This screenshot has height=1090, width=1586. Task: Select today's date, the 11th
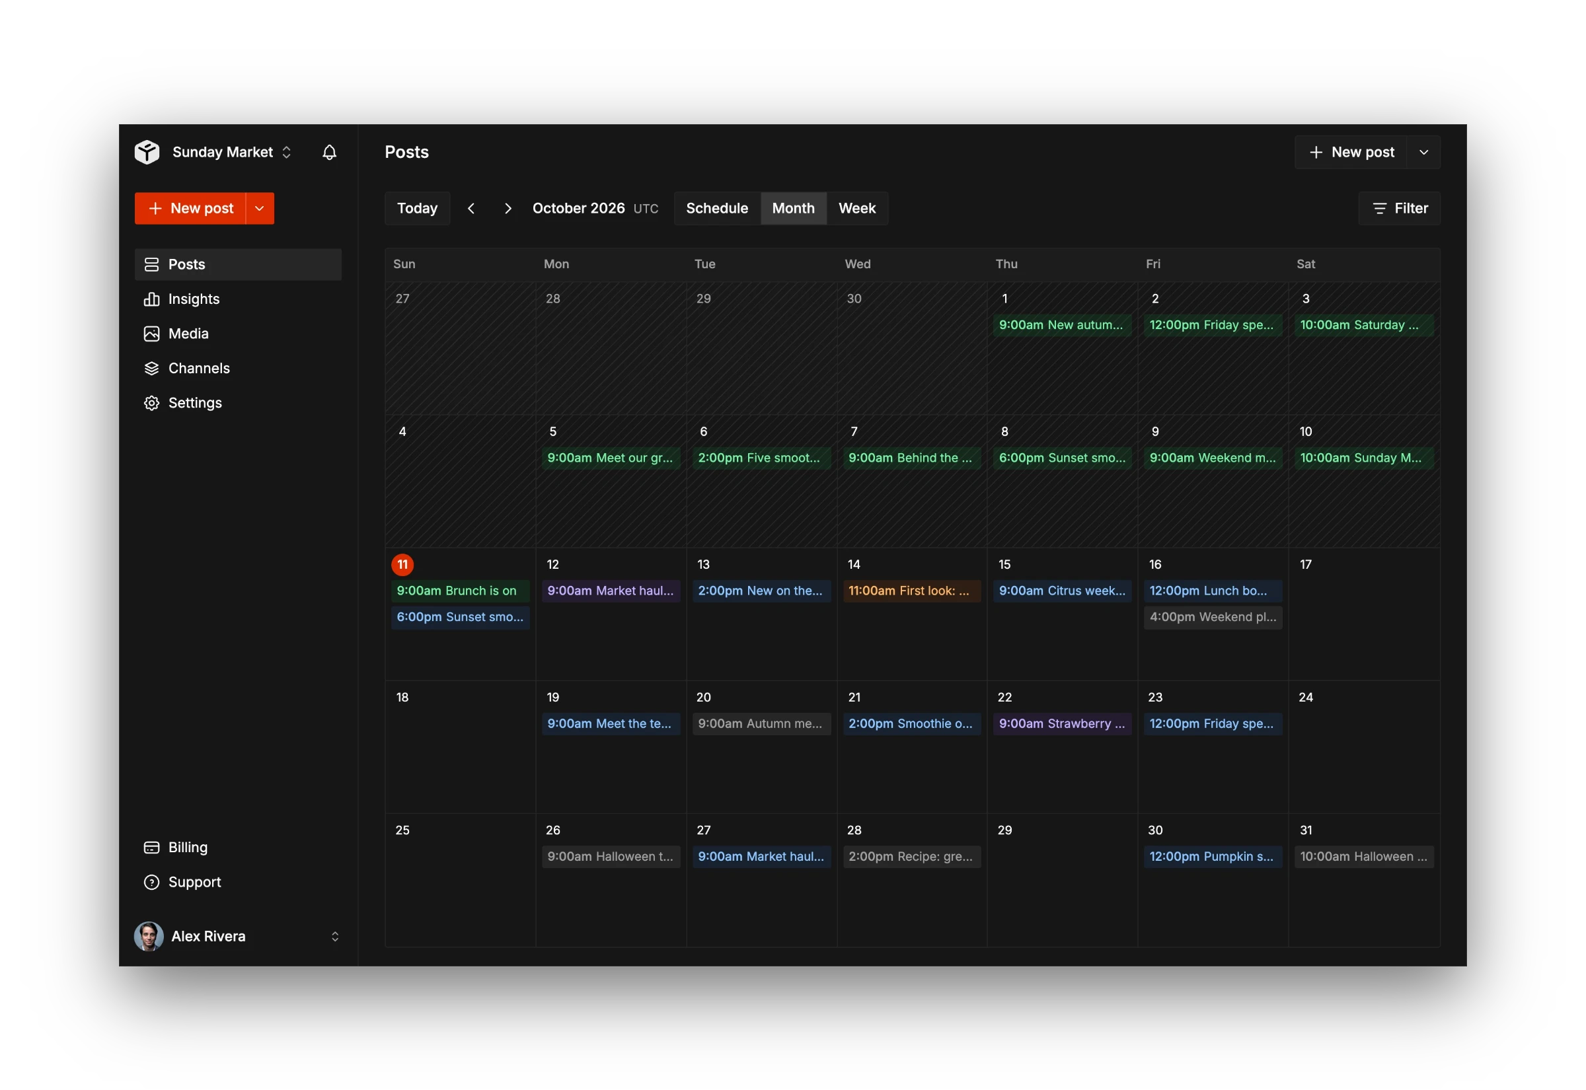click(x=402, y=564)
